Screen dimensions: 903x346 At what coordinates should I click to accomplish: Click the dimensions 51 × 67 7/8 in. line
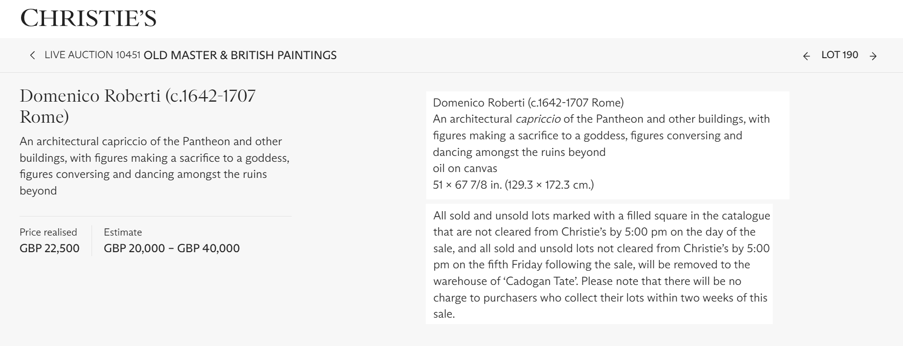tap(513, 185)
